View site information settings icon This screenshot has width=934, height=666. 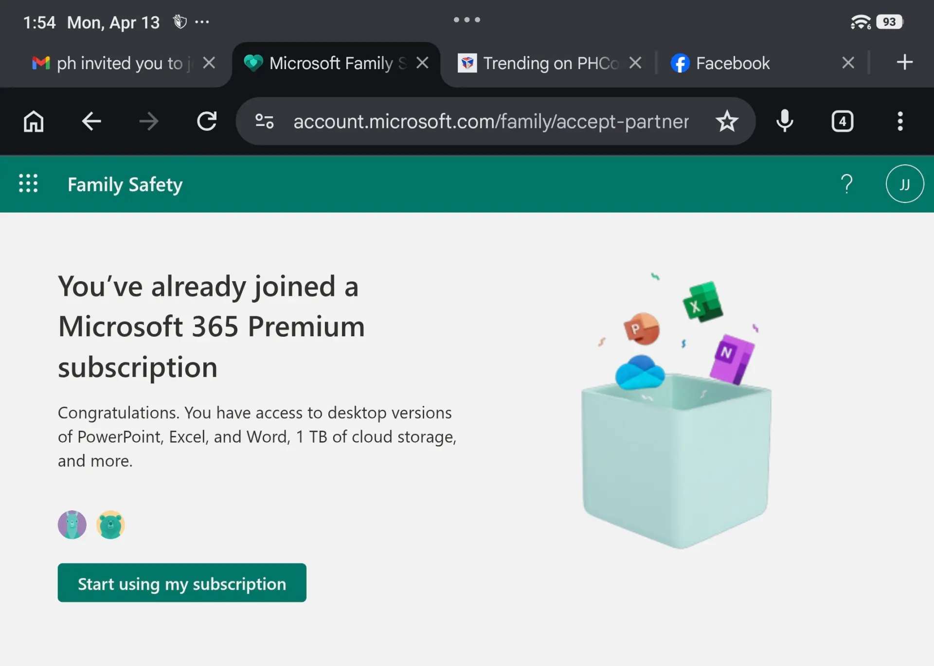(265, 121)
